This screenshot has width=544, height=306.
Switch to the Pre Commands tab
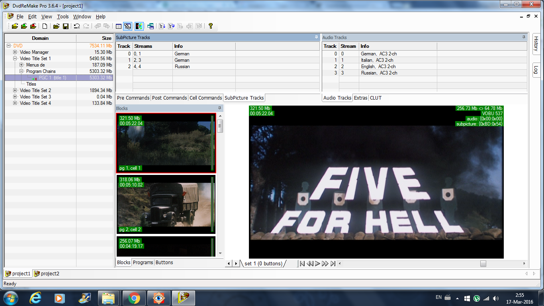[x=133, y=98]
